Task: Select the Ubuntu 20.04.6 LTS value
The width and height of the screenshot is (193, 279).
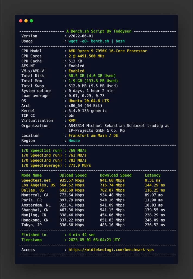Action: 85,101
